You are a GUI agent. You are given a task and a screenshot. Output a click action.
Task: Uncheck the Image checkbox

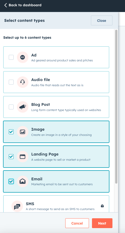pos(11,132)
